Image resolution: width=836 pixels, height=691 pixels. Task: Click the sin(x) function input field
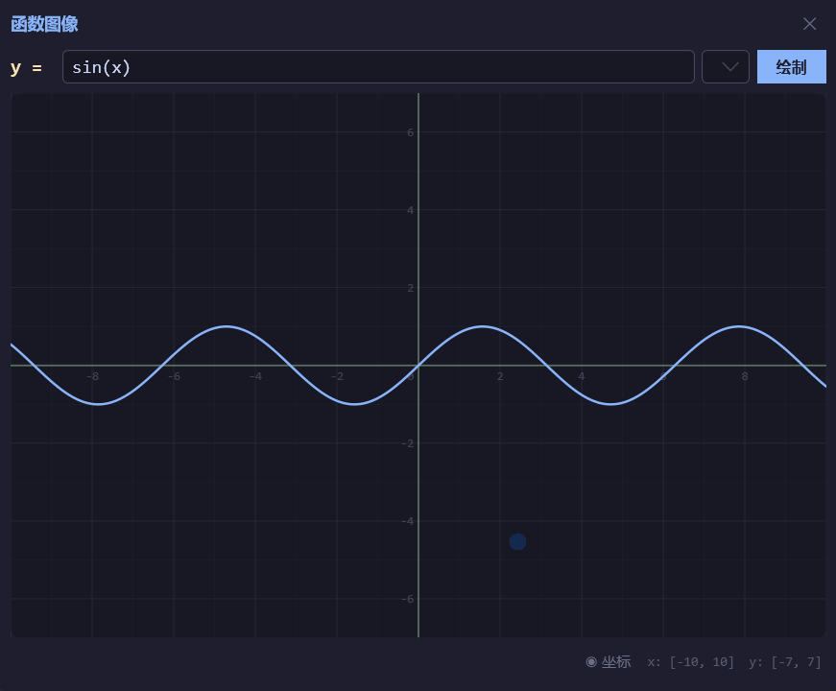[x=378, y=67]
